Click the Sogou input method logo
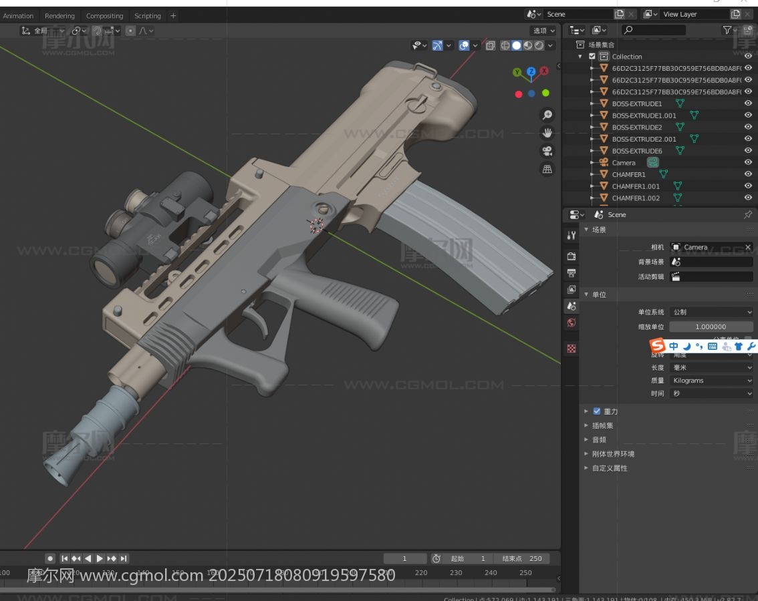This screenshot has height=601, width=758. [x=658, y=345]
